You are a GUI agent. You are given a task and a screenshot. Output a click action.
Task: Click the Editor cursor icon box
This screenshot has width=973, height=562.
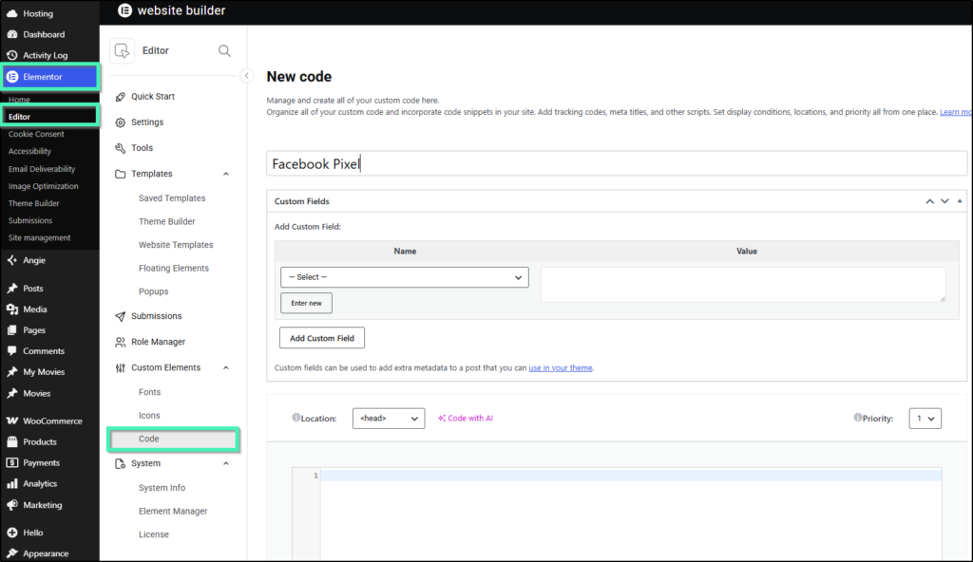coord(123,51)
